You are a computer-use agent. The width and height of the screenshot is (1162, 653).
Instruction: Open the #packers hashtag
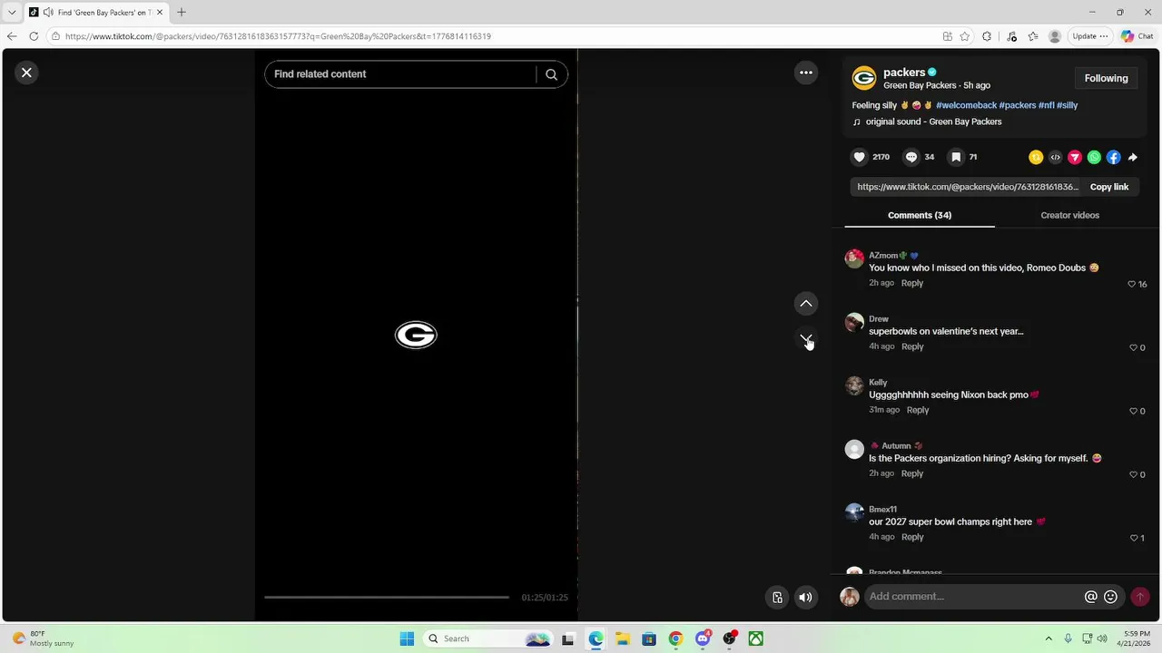[1018, 105]
